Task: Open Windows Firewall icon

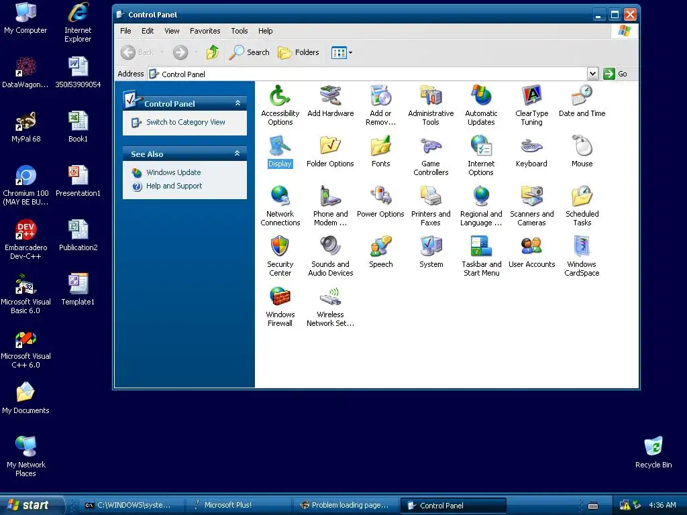Action: point(280,306)
